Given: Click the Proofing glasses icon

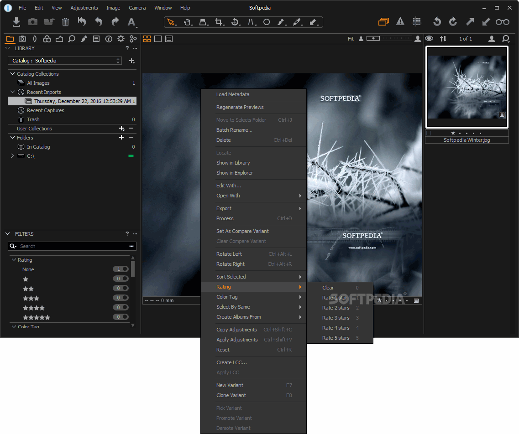Looking at the screenshot, I should click(503, 22).
